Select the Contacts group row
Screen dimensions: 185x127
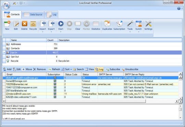click(x=92, y=48)
